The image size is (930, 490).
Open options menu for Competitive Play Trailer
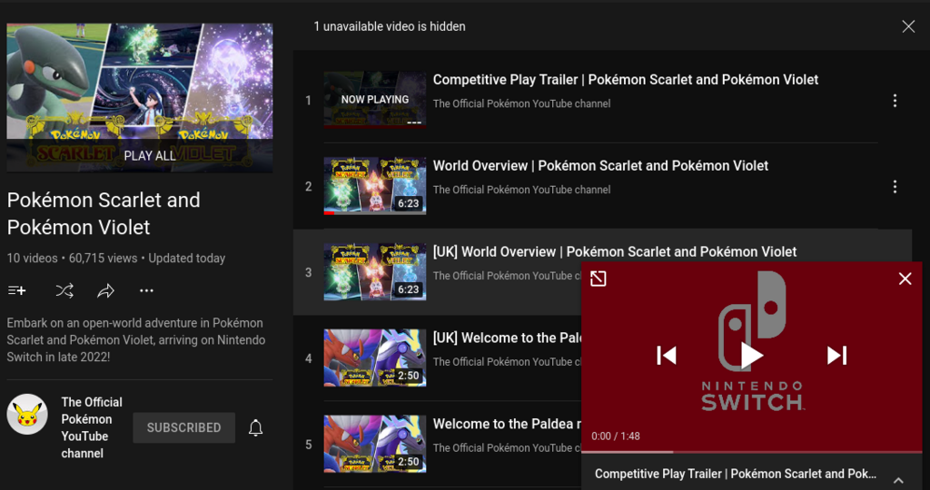[x=895, y=101]
